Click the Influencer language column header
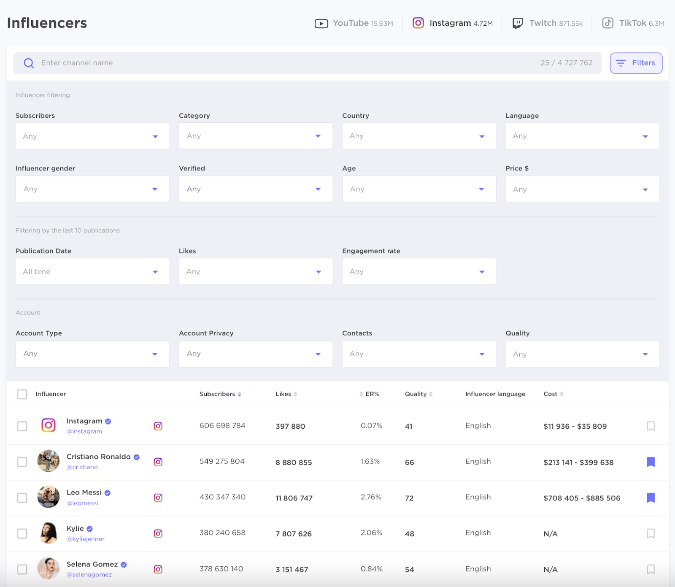 [495, 394]
